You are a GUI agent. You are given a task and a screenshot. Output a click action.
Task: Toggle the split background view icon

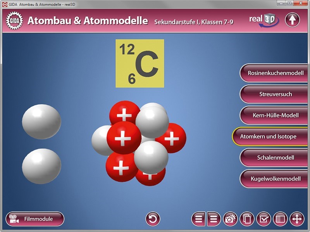point(280,219)
